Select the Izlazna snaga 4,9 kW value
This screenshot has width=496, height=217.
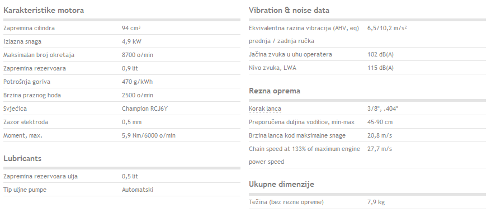coord(131,41)
